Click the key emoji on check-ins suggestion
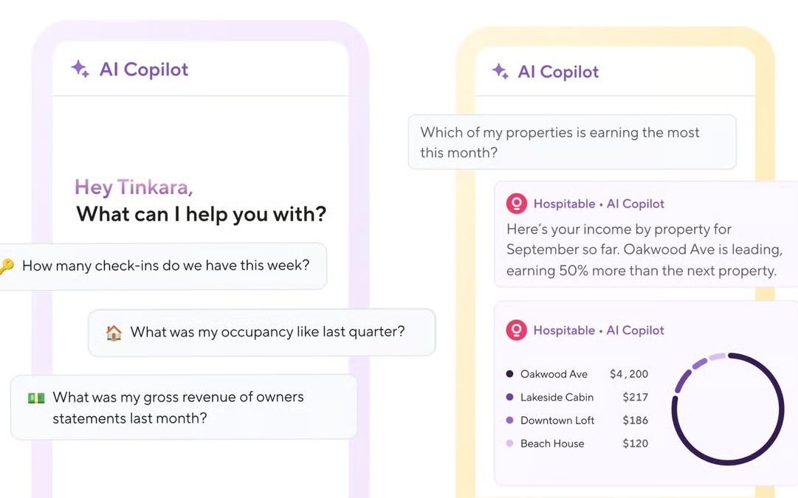The height and width of the screenshot is (498, 798). click(6, 266)
